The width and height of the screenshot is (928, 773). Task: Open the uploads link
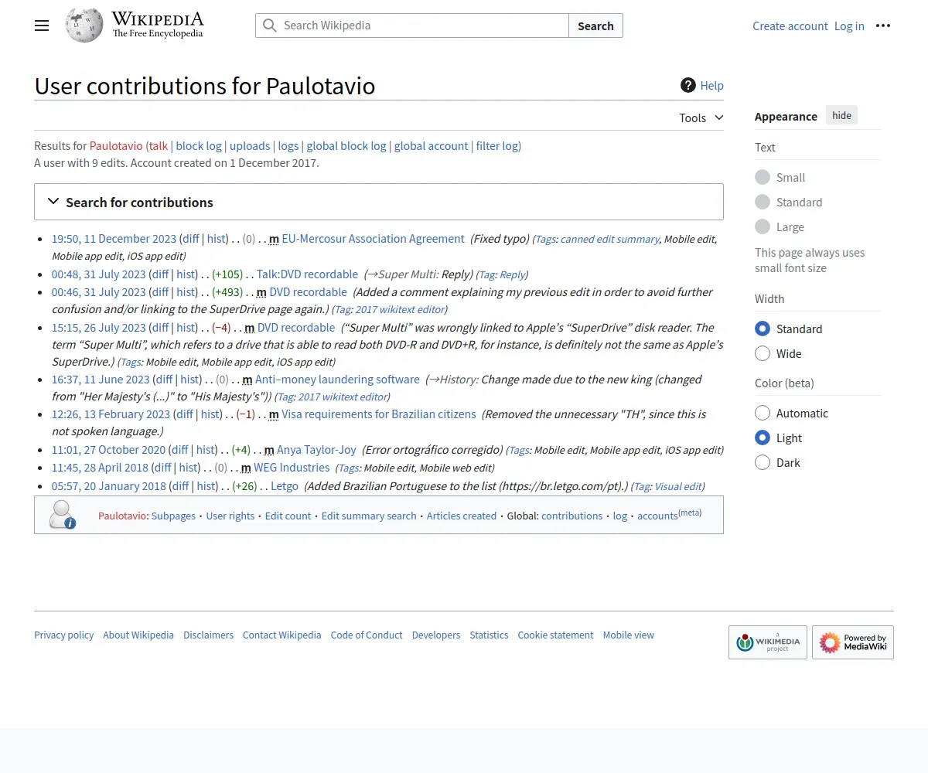pos(250,145)
